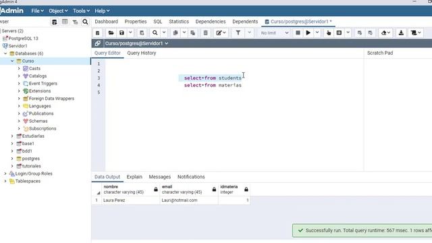Image resolution: width=432 pixels, height=243 pixels.
Task: Click the Delete trash can icon
Action: click(x=205, y=33)
